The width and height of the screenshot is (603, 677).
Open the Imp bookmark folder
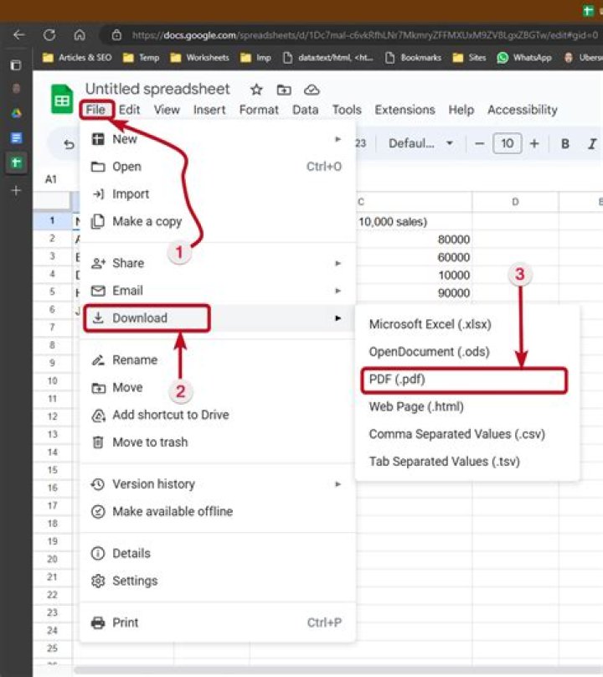click(255, 58)
